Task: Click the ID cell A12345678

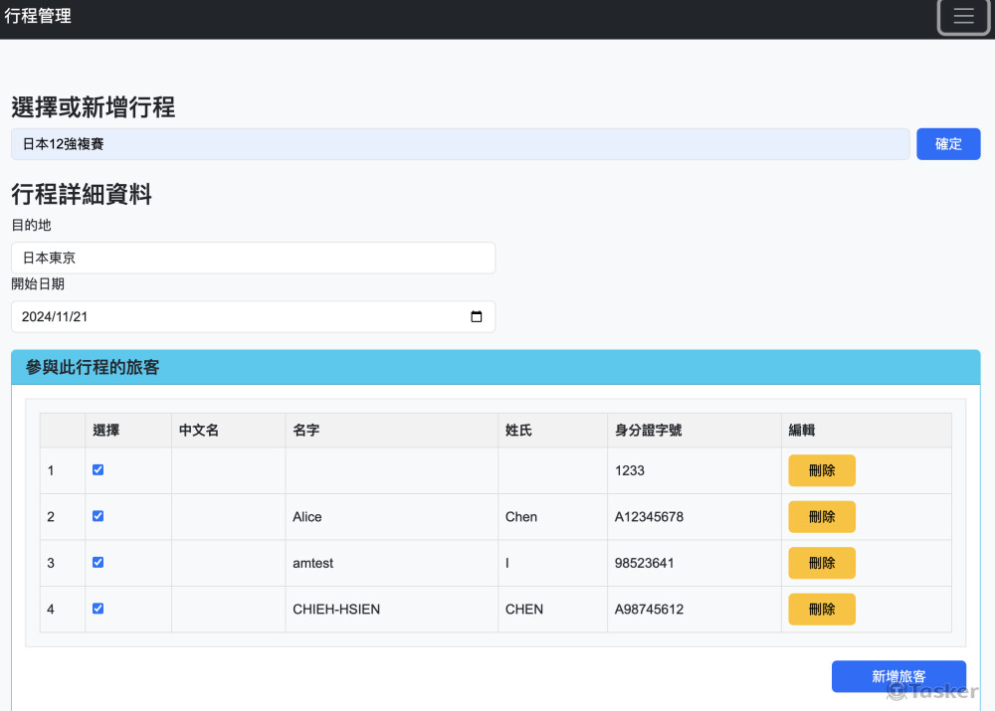Action: pyautogui.click(x=649, y=517)
